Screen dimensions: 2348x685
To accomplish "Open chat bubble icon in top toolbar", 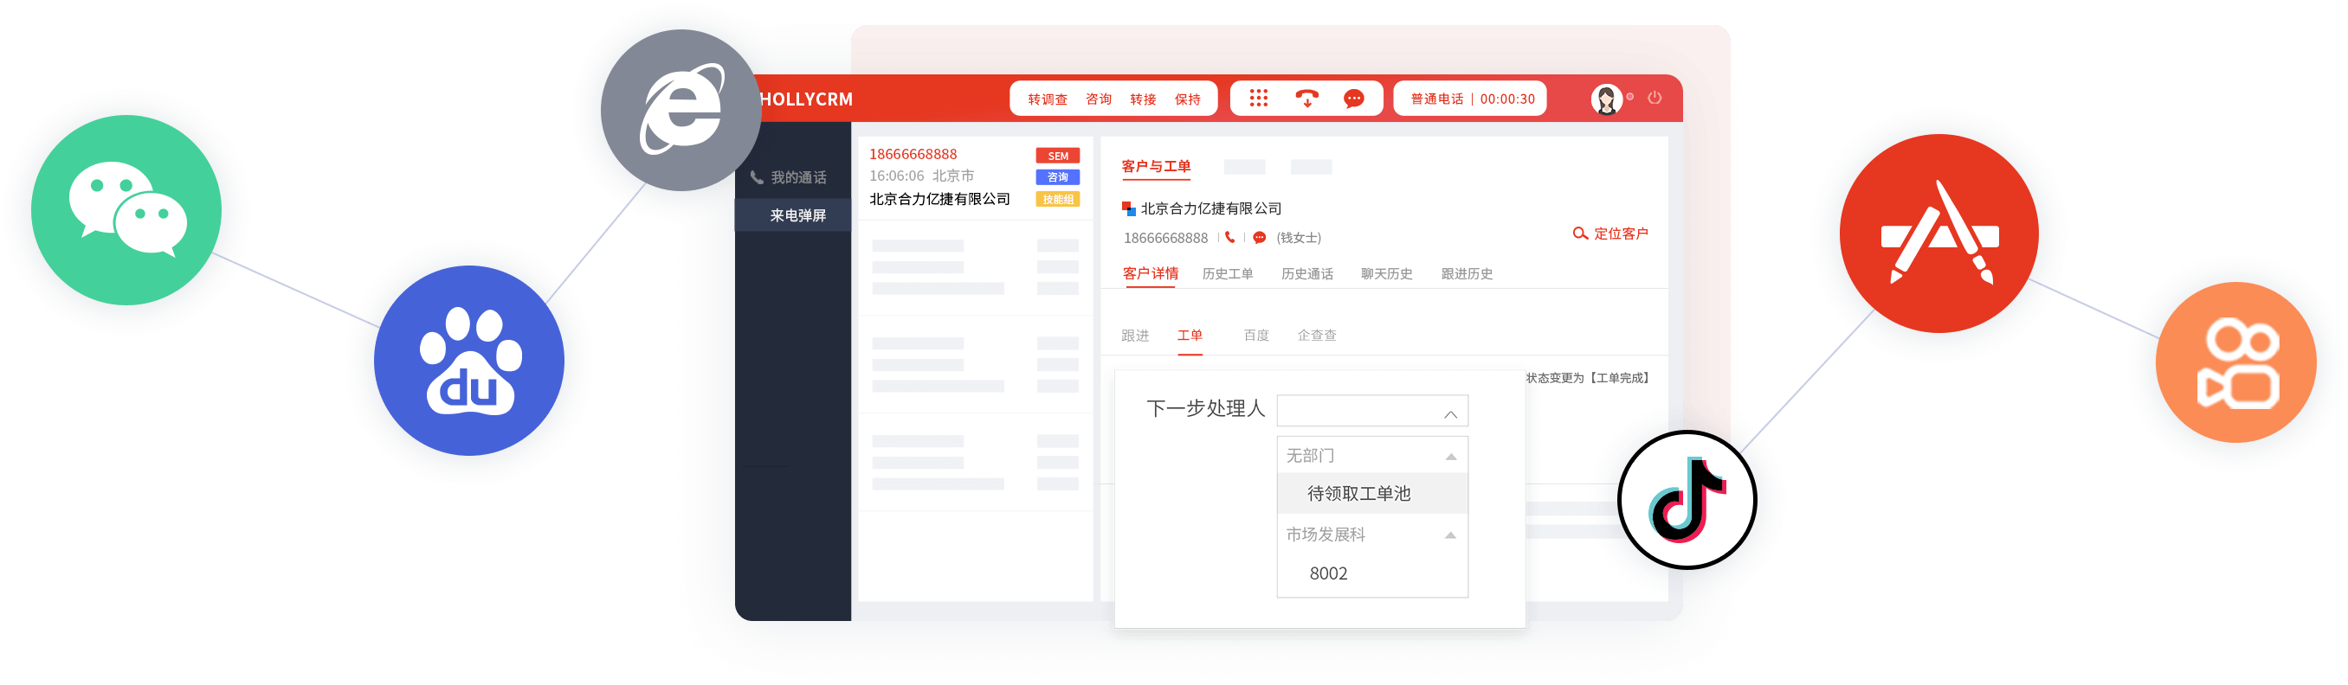I will (x=1353, y=99).
